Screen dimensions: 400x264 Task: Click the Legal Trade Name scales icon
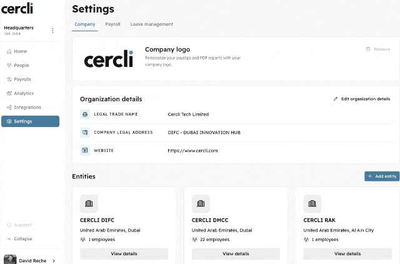pos(85,114)
